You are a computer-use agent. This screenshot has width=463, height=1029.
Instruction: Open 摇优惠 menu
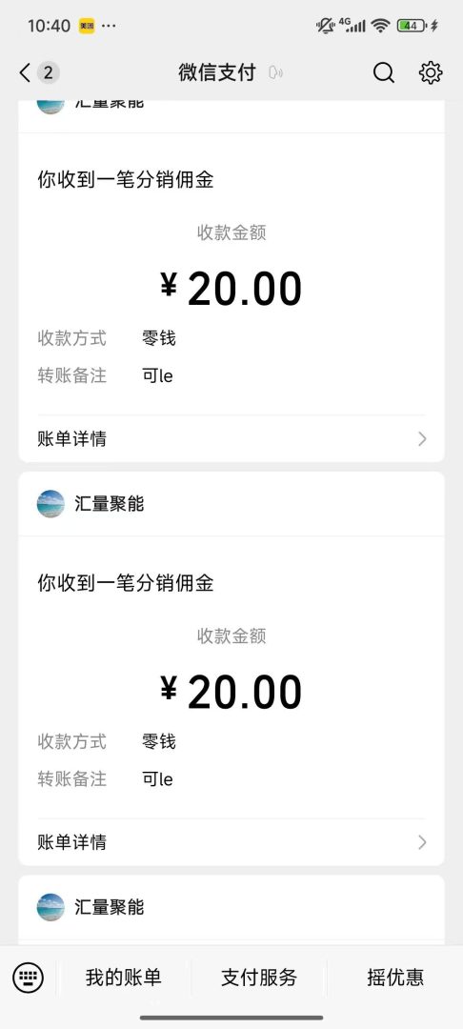[394, 978]
